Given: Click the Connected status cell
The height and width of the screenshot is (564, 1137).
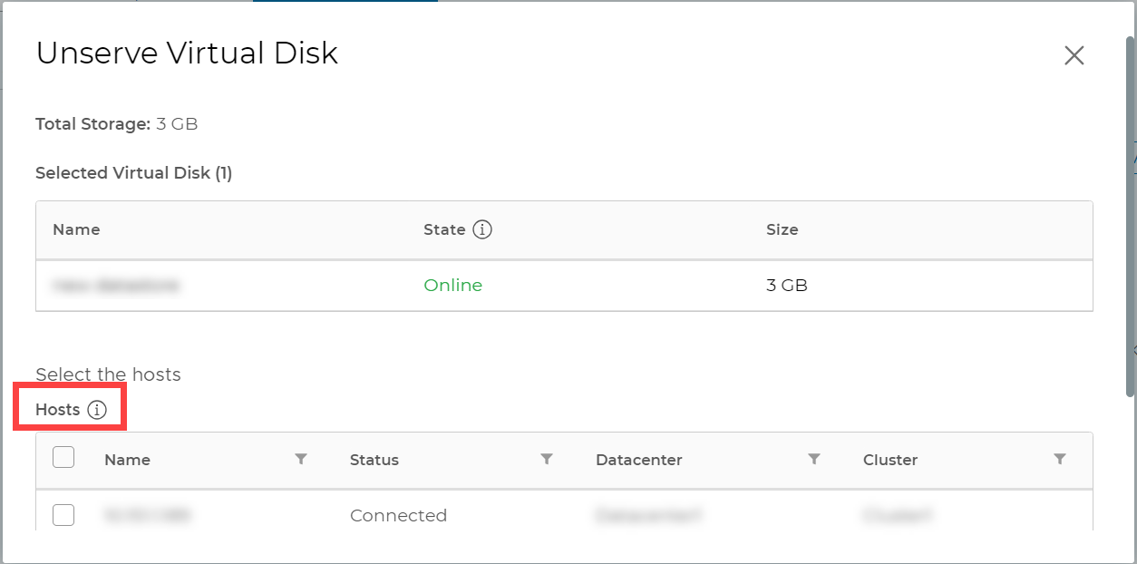Looking at the screenshot, I should [x=398, y=515].
